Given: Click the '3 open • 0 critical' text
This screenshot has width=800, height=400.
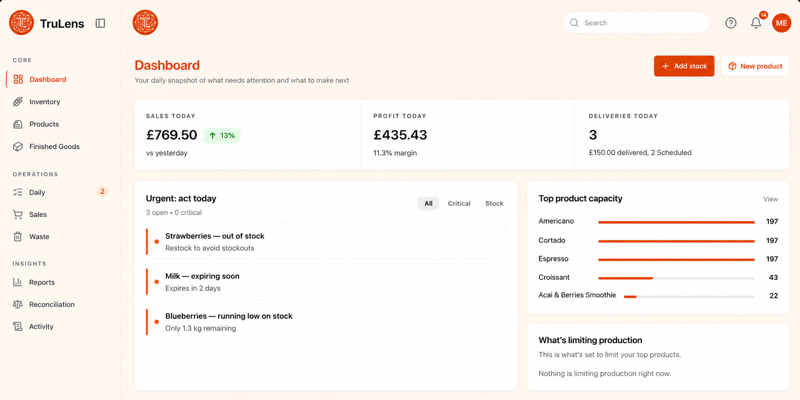Looking at the screenshot, I should coord(174,213).
